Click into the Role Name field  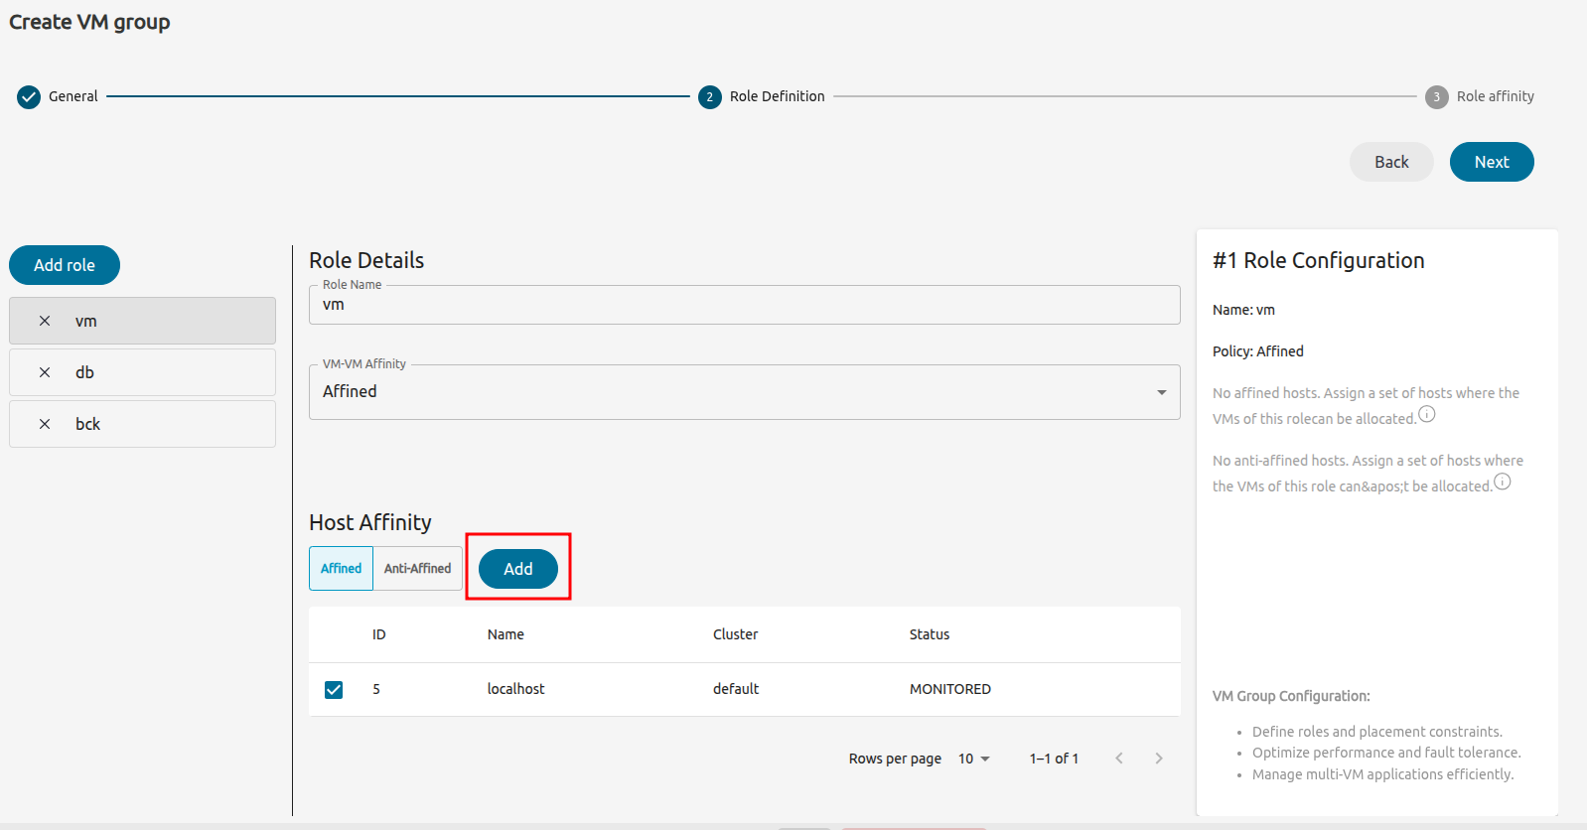(744, 305)
